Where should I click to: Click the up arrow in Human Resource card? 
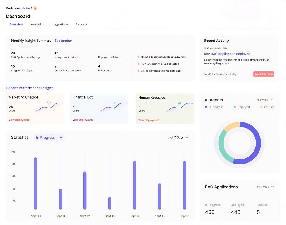click(179, 105)
